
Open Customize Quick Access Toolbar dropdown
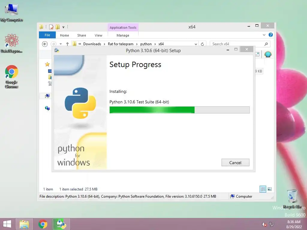point(64,27)
